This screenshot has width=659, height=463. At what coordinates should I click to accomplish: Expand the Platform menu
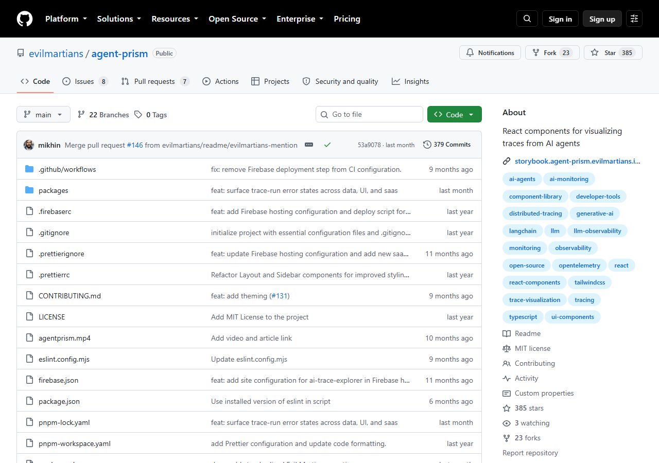point(66,19)
